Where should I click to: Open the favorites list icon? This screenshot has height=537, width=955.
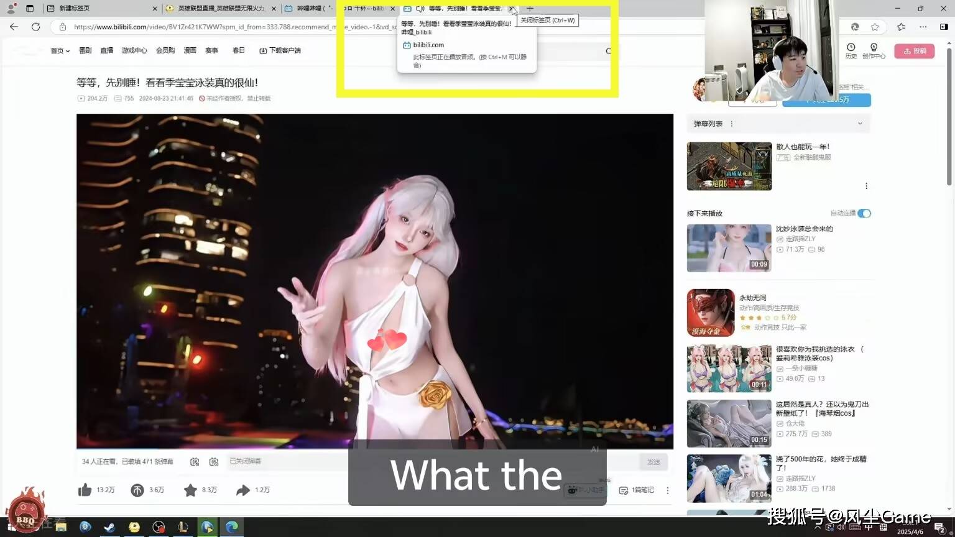(901, 27)
